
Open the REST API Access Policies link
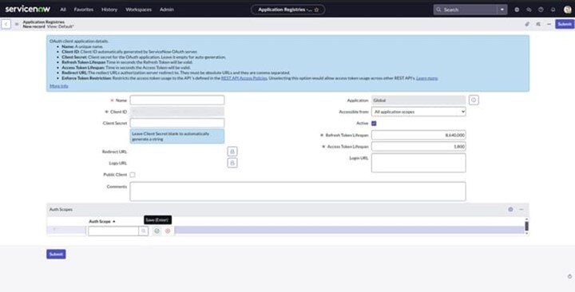[244, 78]
